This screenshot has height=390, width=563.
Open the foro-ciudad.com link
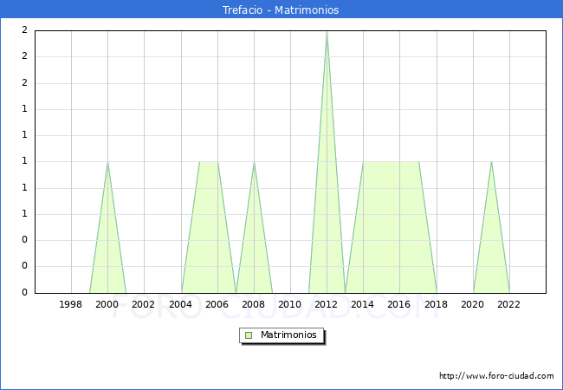pos(496,376)
